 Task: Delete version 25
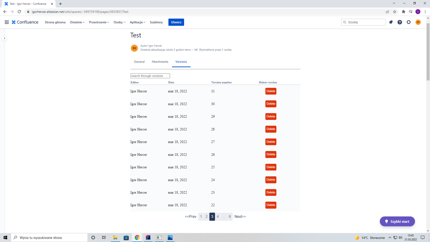pyautogui.click(x=271, y=167)
